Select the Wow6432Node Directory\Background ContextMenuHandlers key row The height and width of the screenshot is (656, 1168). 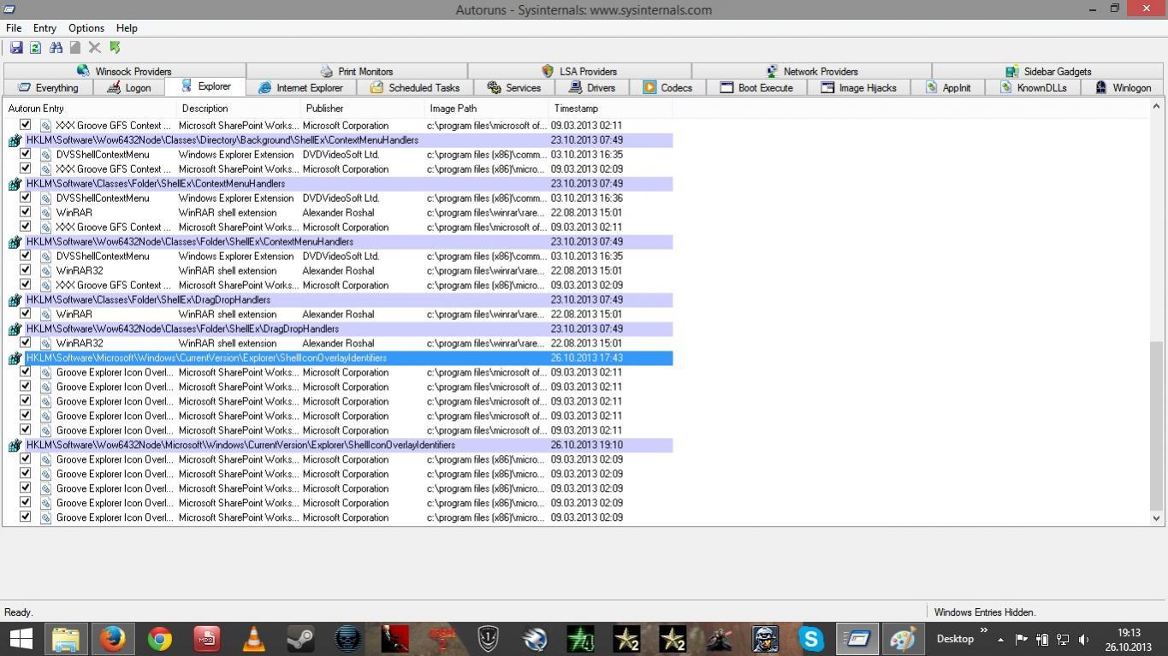(x=340, y=140)
